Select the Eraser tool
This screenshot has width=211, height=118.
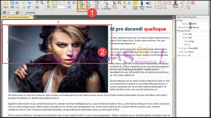click(x=182, y=7)
